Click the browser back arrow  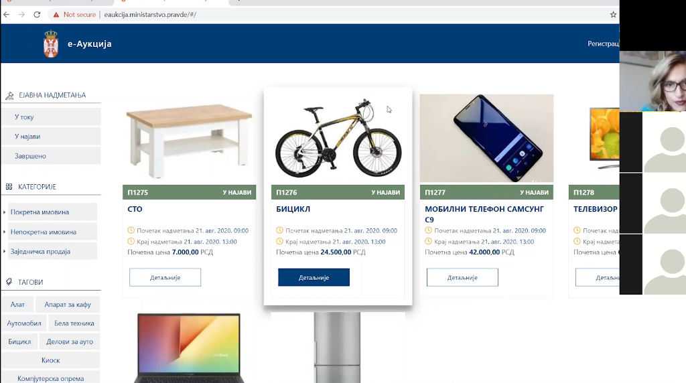pos(7,15)
